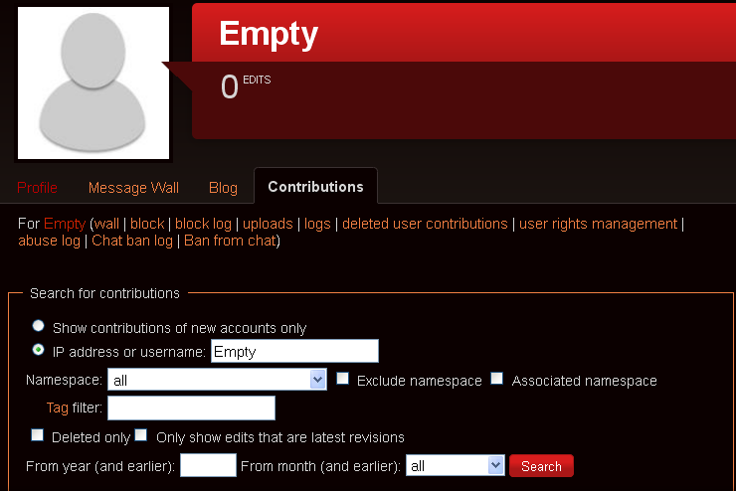Select 'IP address or username' radio button

click(38, 350)
